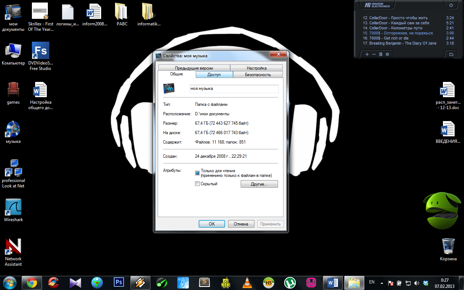This screenshot has height=290, width=464.
Task: Open Photoshop from the taskbar
Action: (119, 282)
